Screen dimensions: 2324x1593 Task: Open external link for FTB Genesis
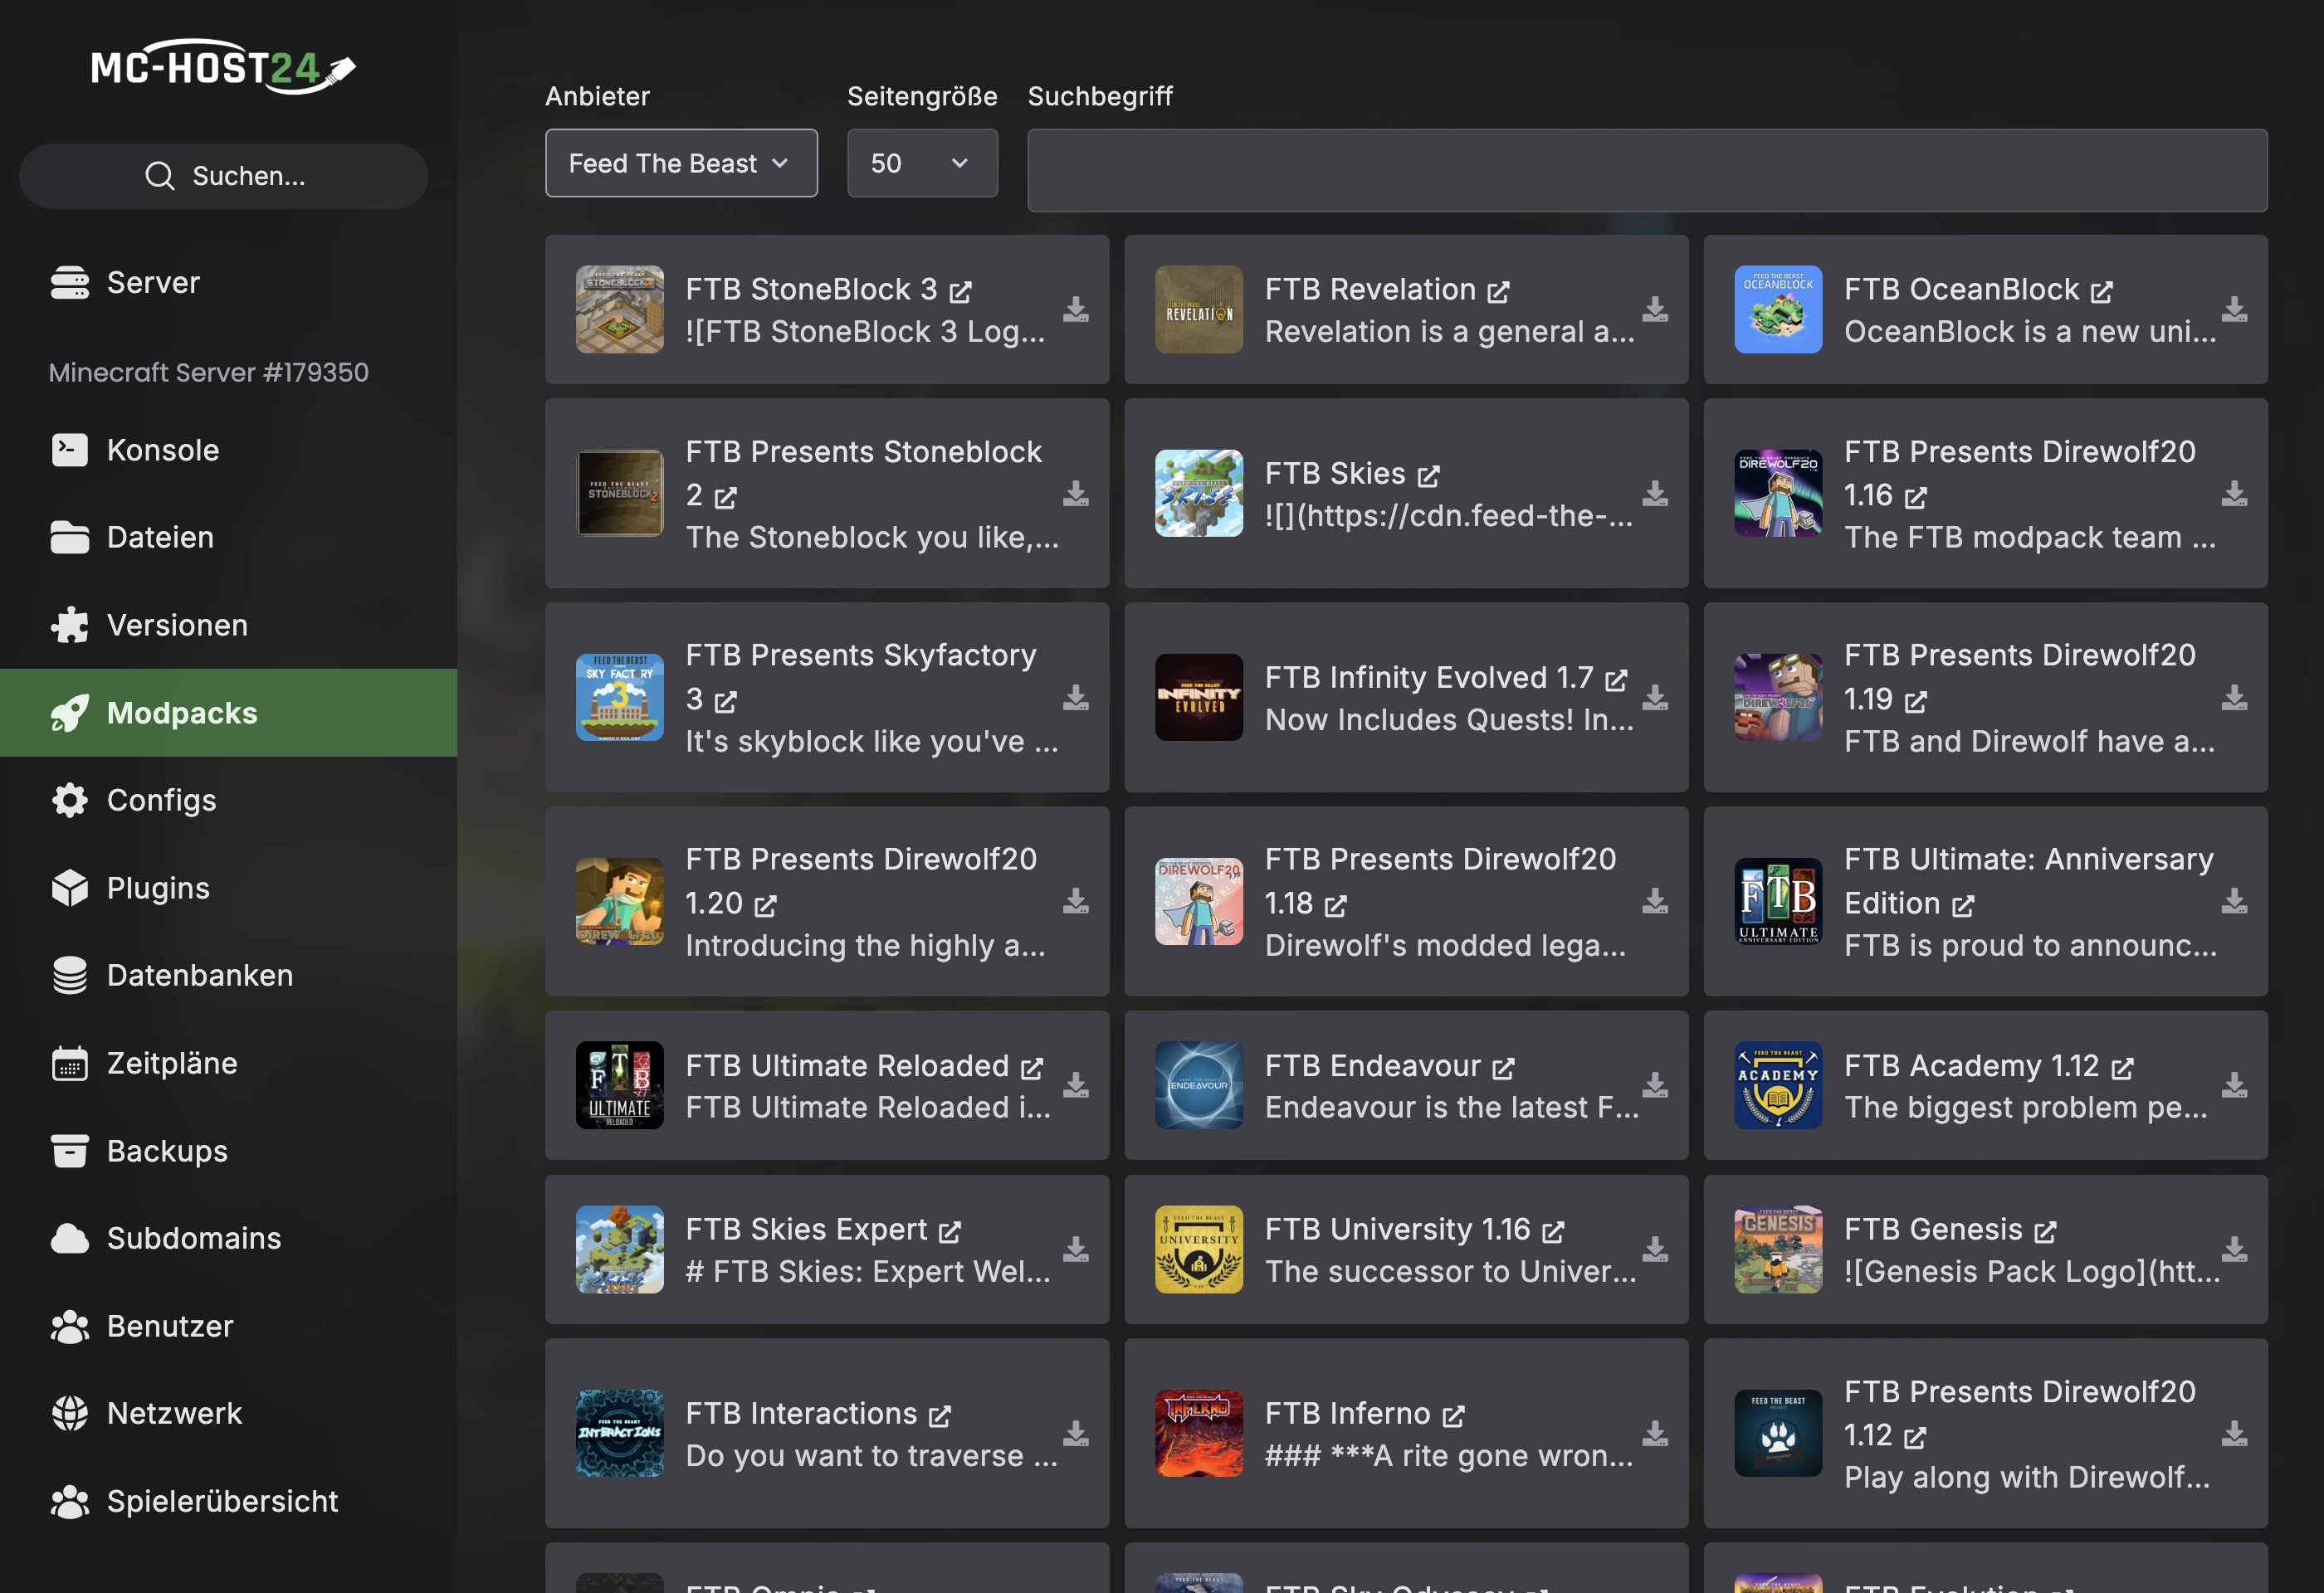point(2045,1231)
